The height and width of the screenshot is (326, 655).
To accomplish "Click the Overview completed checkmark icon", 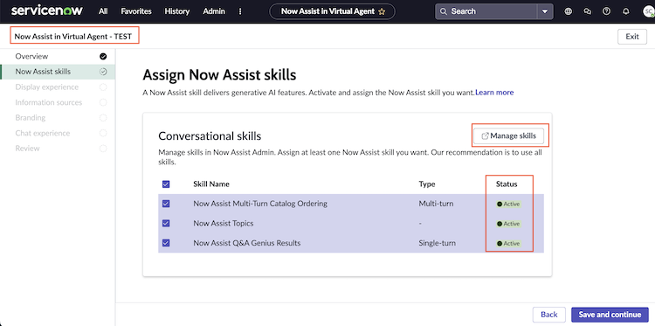I will point(103,57).
